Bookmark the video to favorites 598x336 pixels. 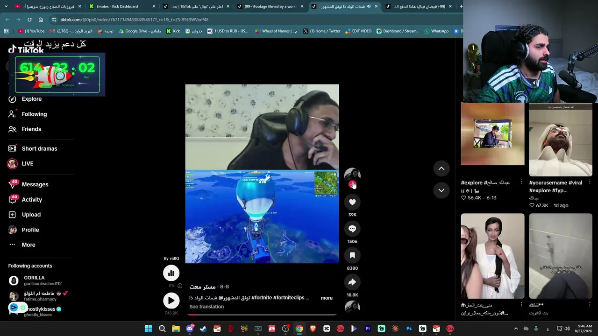click(352, 255)
